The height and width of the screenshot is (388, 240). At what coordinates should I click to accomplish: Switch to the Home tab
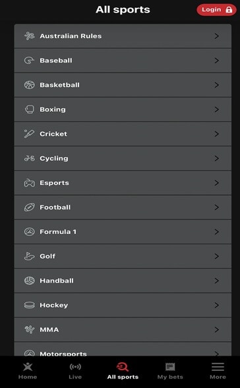[28, 371]
